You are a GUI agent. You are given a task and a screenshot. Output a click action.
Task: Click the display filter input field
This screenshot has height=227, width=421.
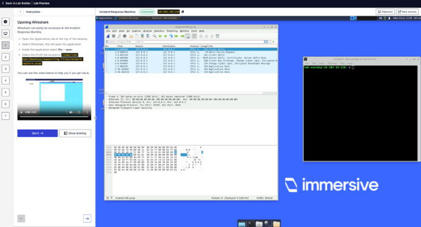tap(185, 42)
